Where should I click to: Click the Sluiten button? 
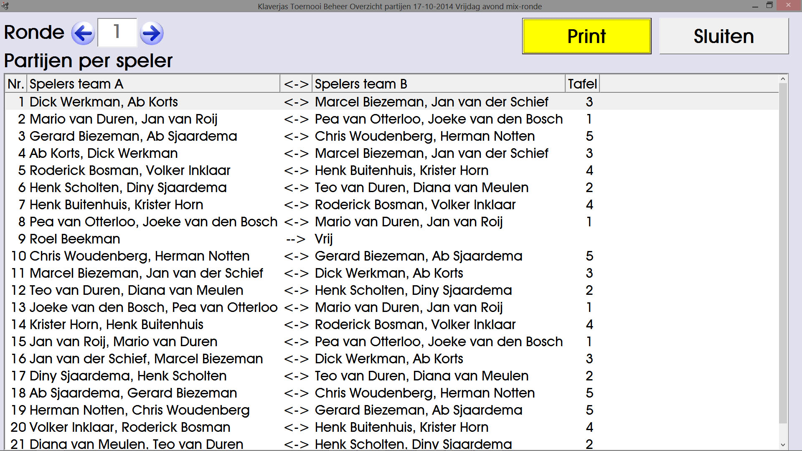pos(723,36)
